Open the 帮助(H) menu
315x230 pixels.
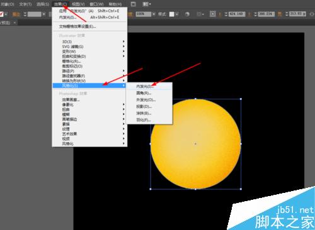pos(115,4)
